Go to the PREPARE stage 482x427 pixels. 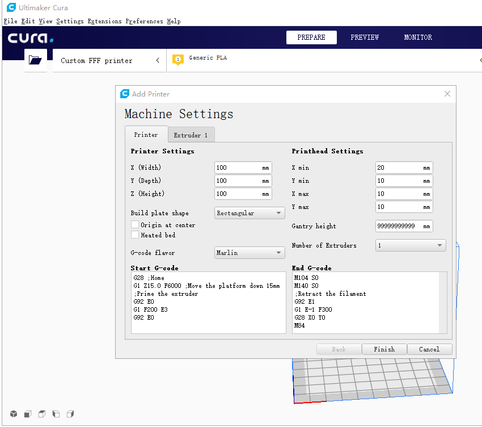pyautogui.click(x=311, y=37)
